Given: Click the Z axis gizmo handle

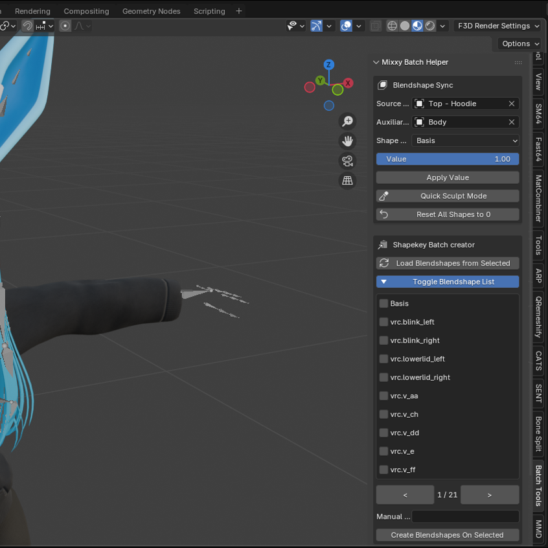Looking at the screenshot, I should (x=328, y=65).
